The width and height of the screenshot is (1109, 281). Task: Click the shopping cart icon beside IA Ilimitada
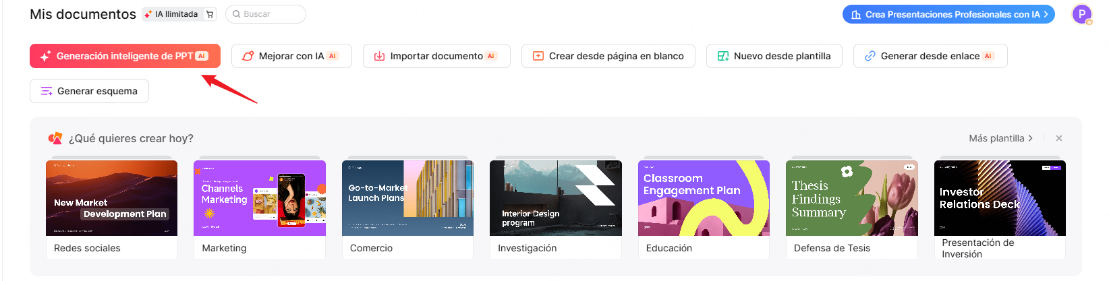click(210, 14)
